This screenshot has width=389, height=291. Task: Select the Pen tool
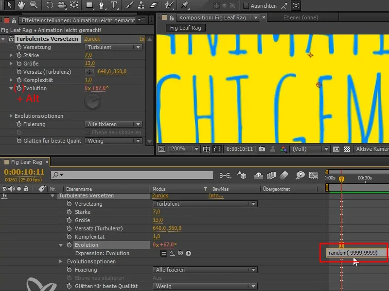(x=101, y=5)
